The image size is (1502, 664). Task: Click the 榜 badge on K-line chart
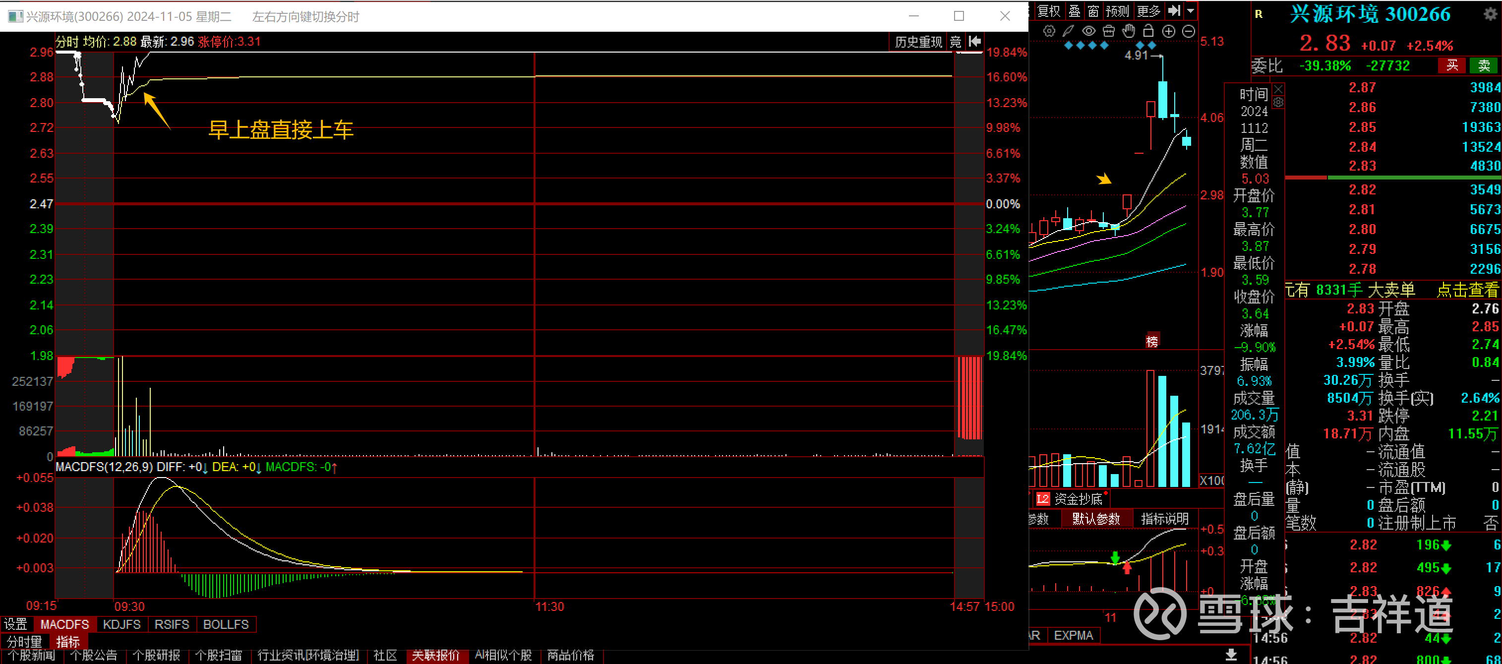point(1152,341)
